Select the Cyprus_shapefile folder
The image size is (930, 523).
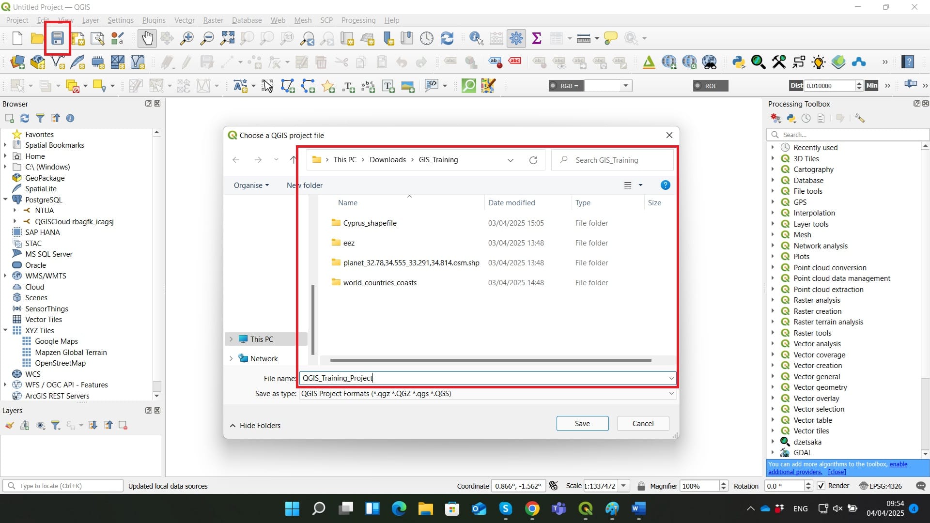(370, 223)
